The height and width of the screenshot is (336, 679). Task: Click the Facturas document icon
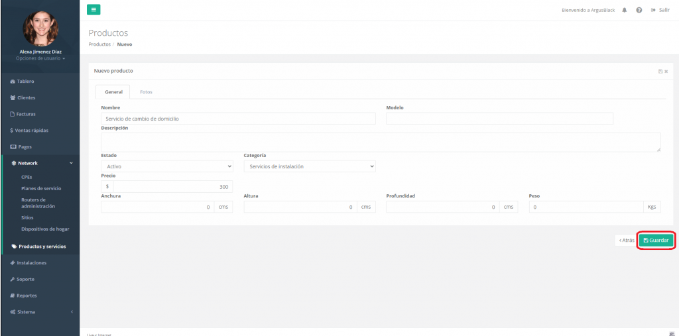(x=13, y=114)
